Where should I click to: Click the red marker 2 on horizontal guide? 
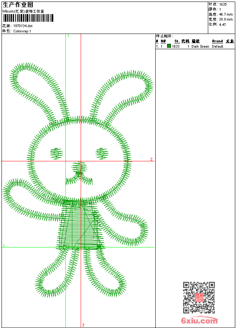coord(151,159)
